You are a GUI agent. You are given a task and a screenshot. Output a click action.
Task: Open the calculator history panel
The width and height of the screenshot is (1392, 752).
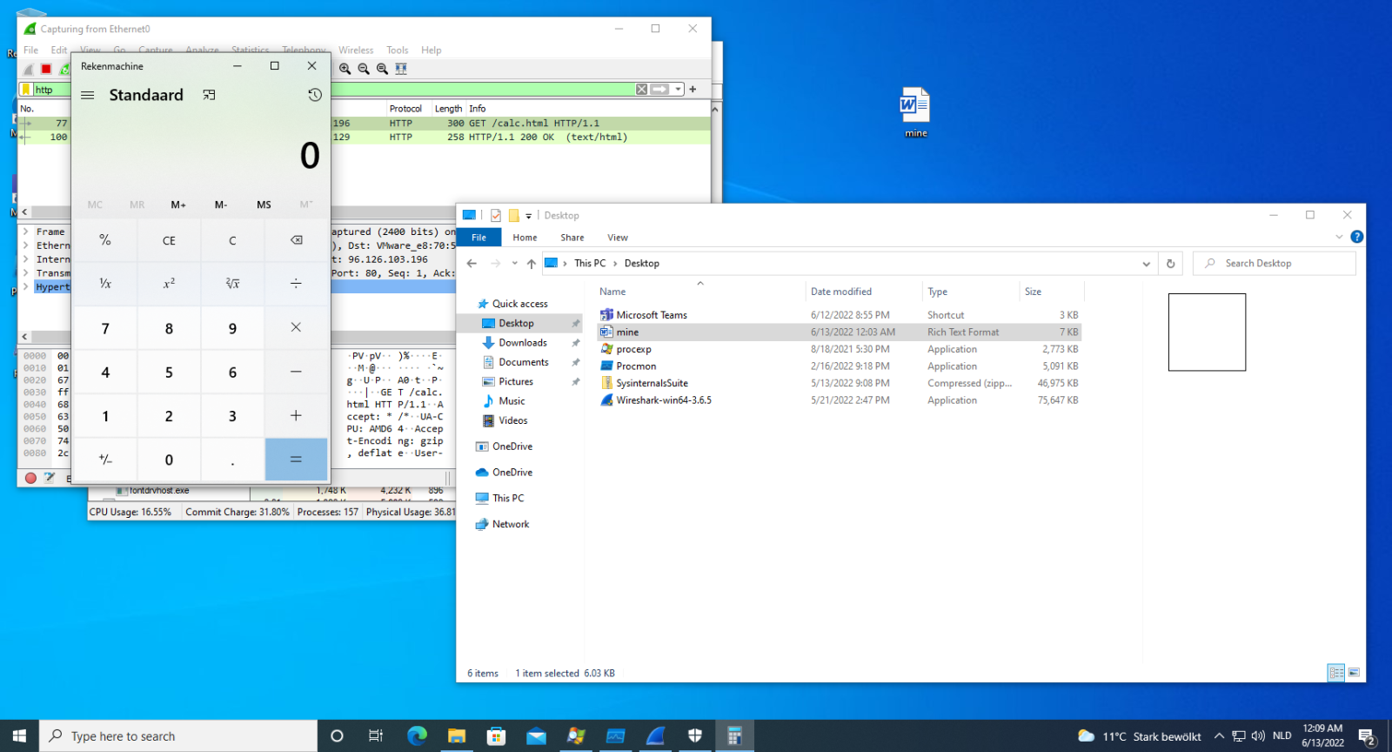click(x=315, y=95)
